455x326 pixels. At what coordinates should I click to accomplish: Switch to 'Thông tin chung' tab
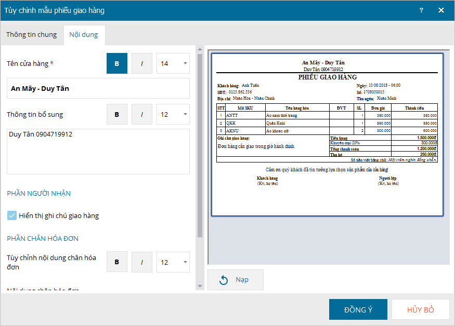point(32,35)
